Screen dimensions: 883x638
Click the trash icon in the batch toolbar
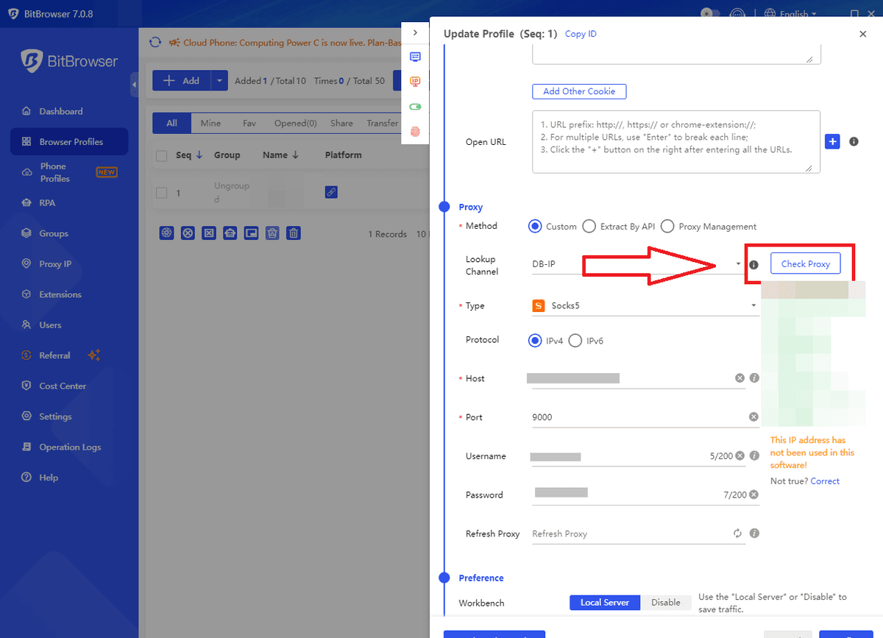294,233
